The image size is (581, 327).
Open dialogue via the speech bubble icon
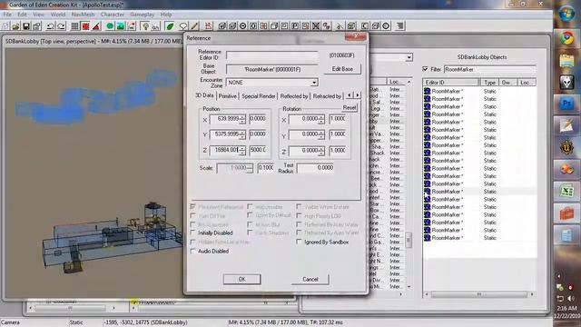[183, 26]
